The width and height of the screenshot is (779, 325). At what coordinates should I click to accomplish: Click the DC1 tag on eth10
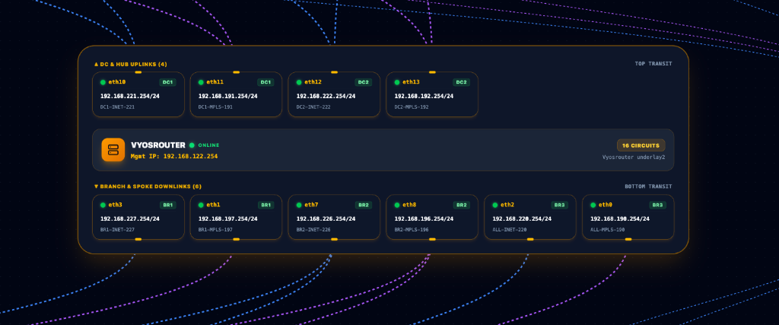pos(167,82)
